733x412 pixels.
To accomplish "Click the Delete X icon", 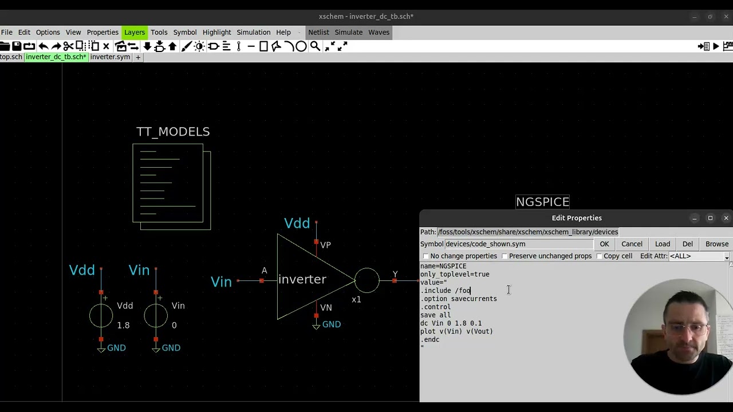I will (106, 46).
